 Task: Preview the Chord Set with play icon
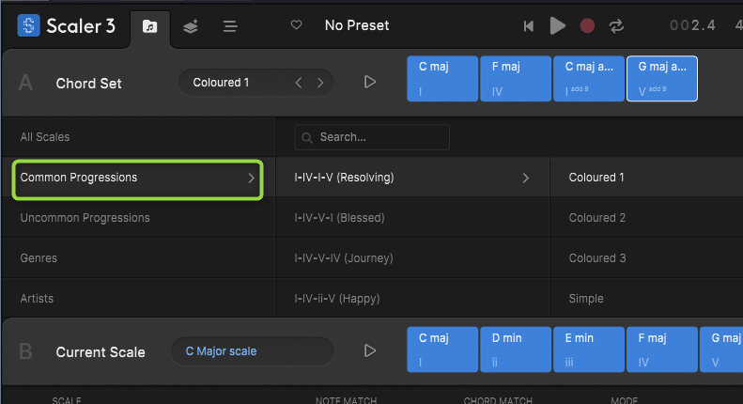click(370, 83)
